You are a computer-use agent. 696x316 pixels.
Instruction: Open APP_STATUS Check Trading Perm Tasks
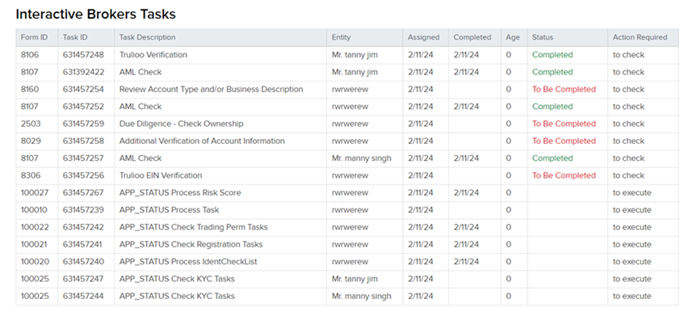pos(193,227)
